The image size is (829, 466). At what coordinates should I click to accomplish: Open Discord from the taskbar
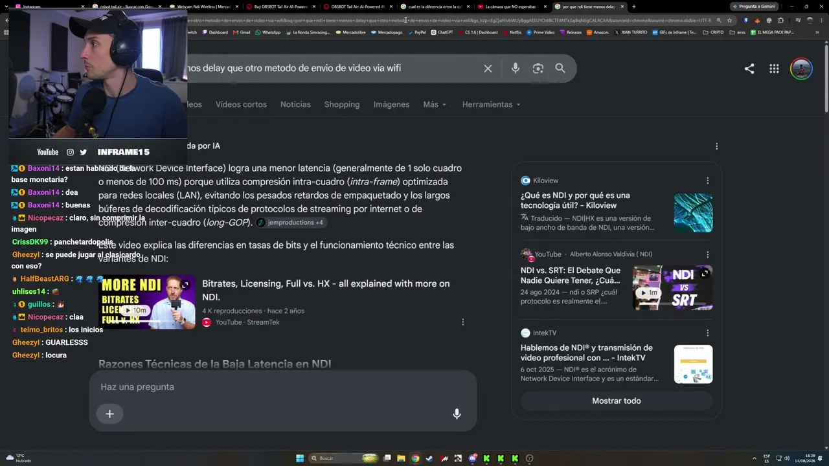tap(473, 458)
